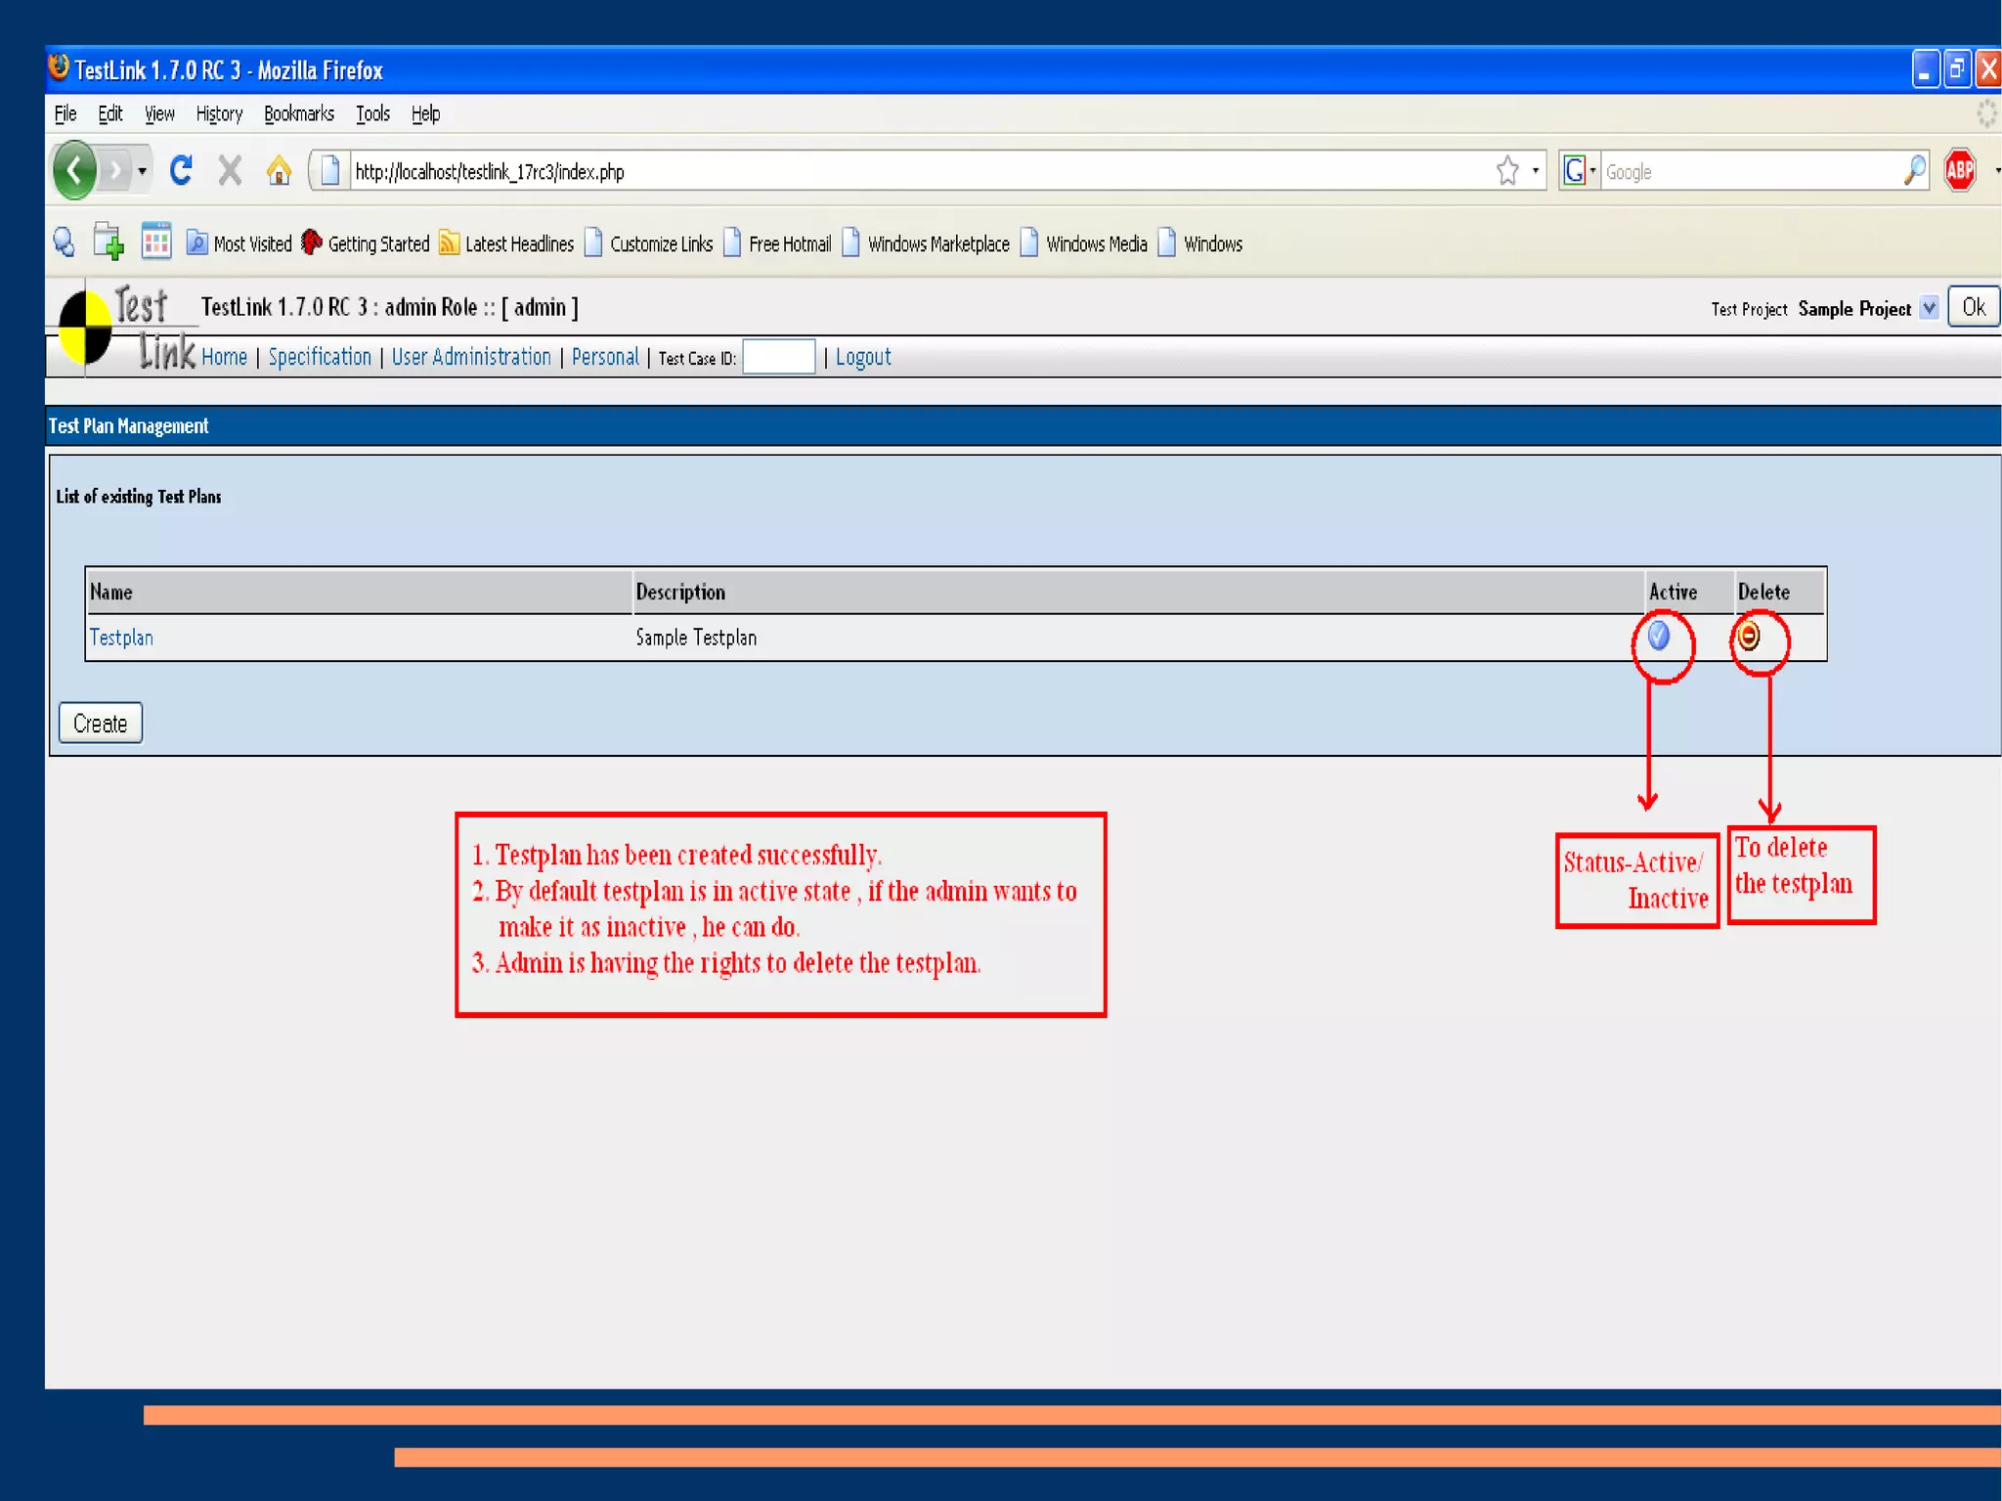The height and width of the screenshot is (1501, 2002).
Task: Click the magnifier icon in bookmarks toolbar
Action: (65, 243)
